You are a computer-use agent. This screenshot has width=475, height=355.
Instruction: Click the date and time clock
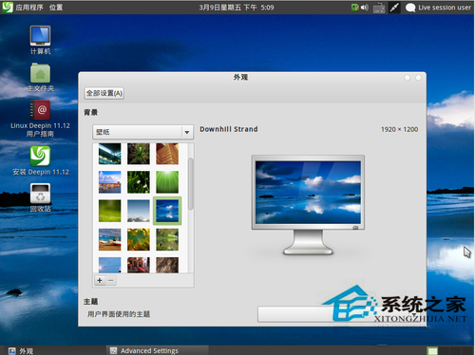pyautogui.click(x=237, y=8)
